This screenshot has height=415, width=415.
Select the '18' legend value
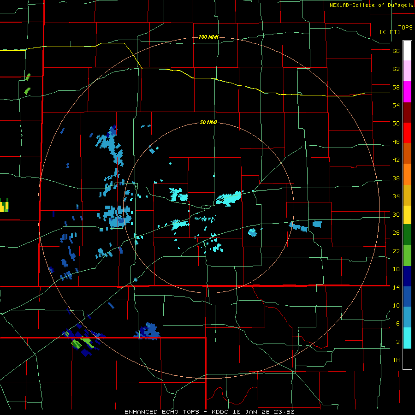(396, 269)
